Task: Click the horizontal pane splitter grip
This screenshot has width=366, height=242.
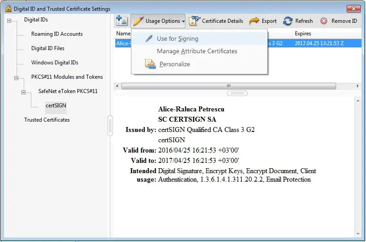Action: (x=237, y=93)
